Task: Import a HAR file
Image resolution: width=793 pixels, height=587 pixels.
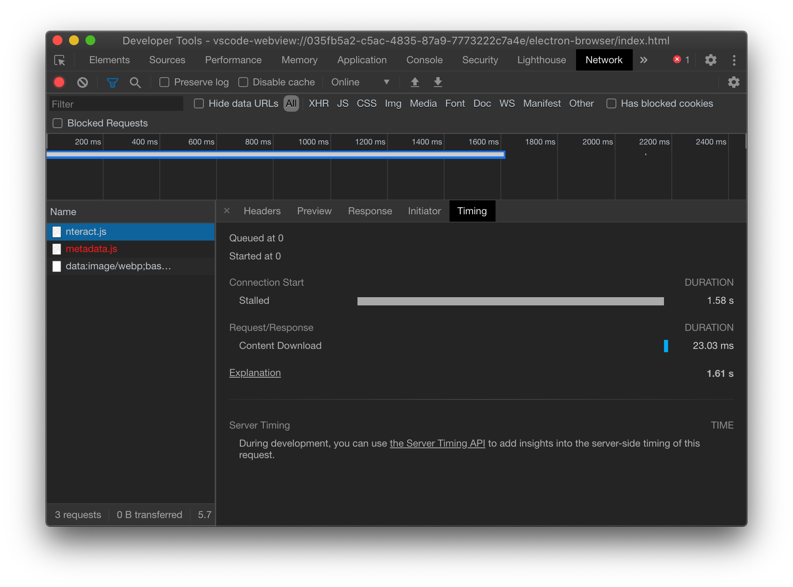Action: coord(415,82)
